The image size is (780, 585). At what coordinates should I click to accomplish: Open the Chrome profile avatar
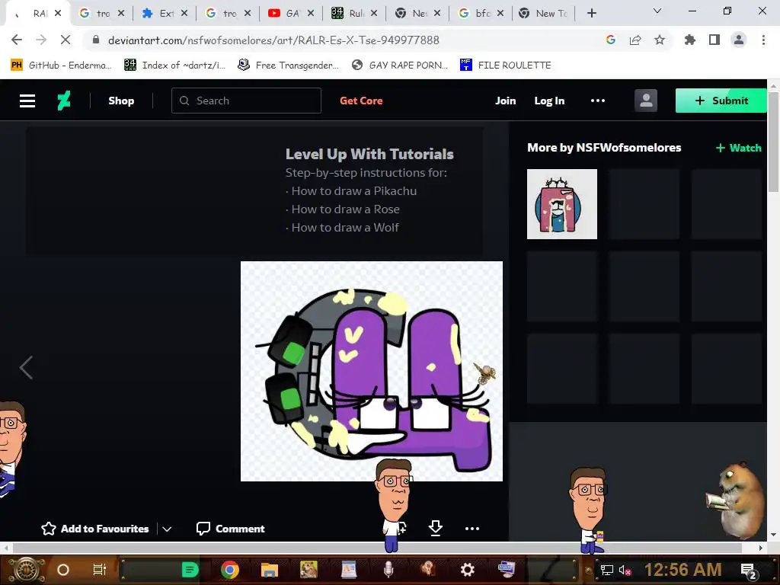739,40
